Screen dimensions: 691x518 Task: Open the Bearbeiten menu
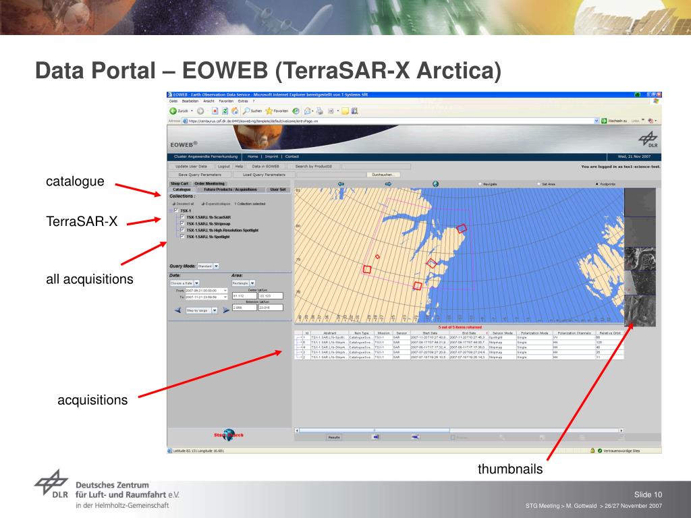(190, 101)
